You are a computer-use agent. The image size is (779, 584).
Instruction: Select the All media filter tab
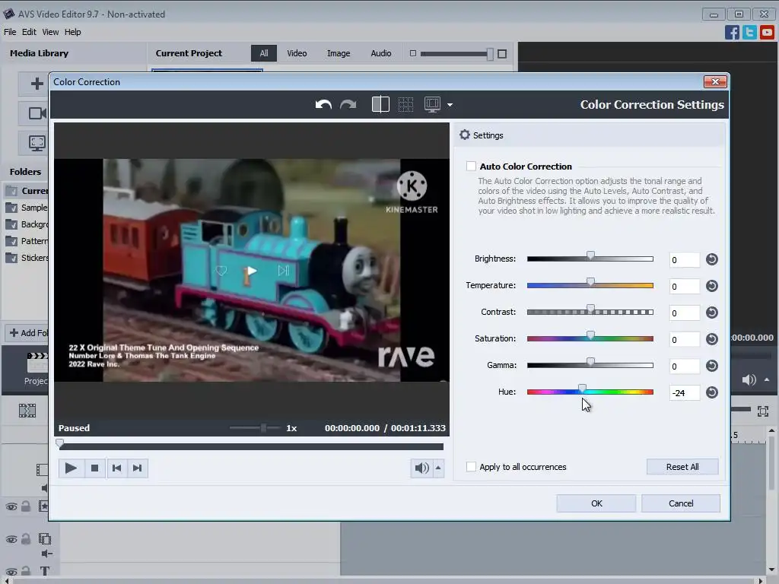(x=264, y=53)
